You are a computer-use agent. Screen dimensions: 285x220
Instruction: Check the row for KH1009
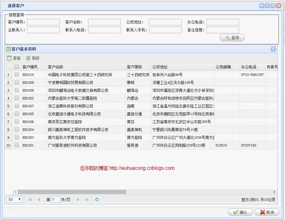[x=17, y=82]
